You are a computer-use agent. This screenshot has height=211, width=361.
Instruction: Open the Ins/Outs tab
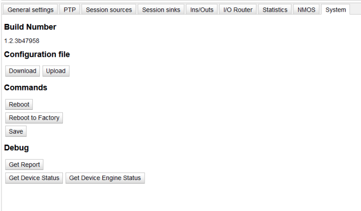point(202,10)
